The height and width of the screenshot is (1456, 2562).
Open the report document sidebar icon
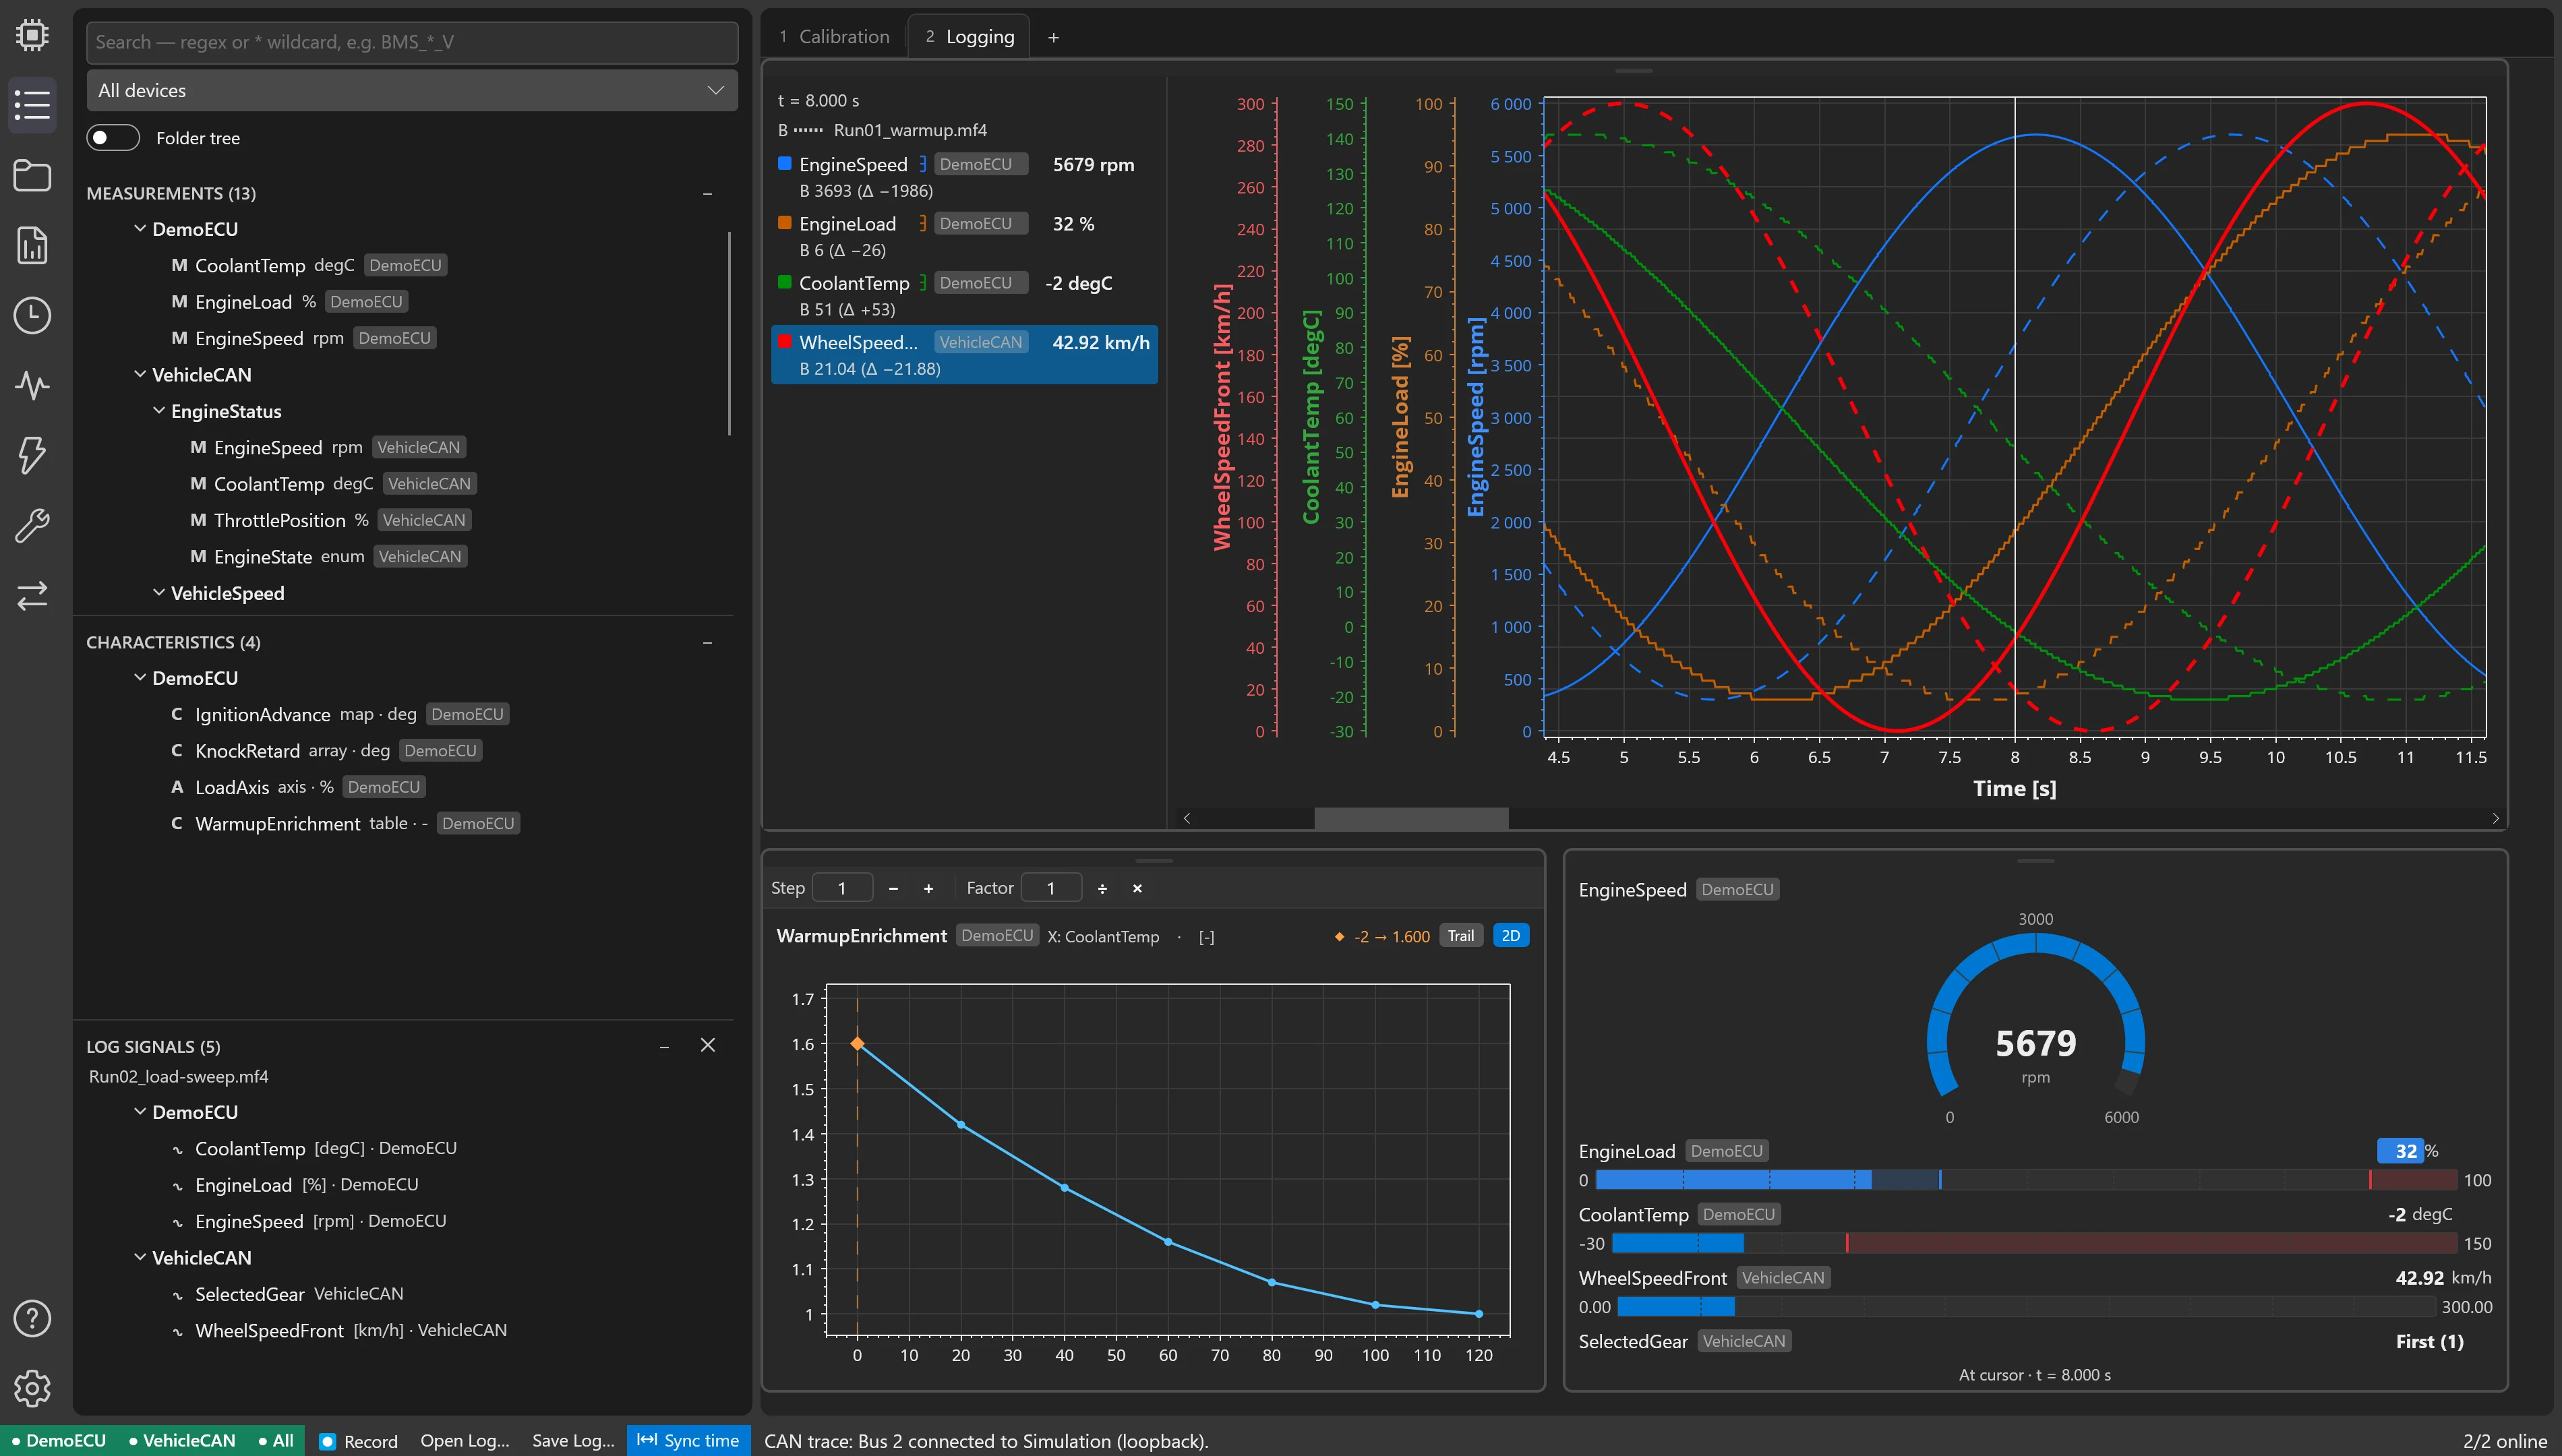[x=32, y=245]
